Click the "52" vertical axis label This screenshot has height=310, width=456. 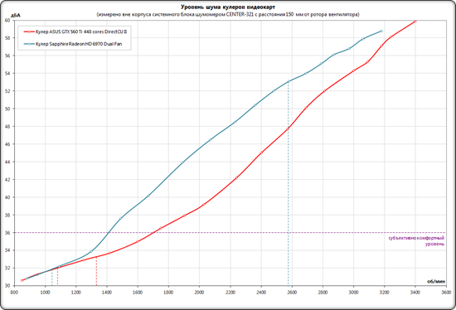[7, 91]
